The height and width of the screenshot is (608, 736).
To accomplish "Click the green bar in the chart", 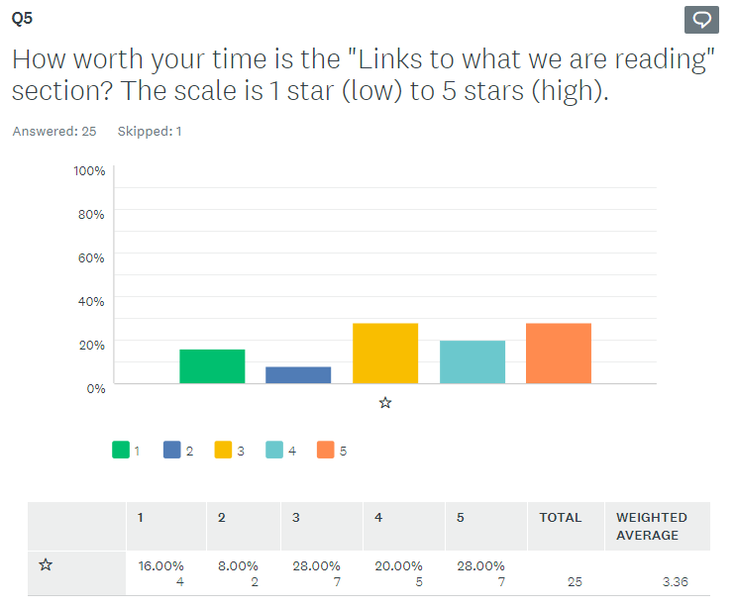I will [212, 365].
